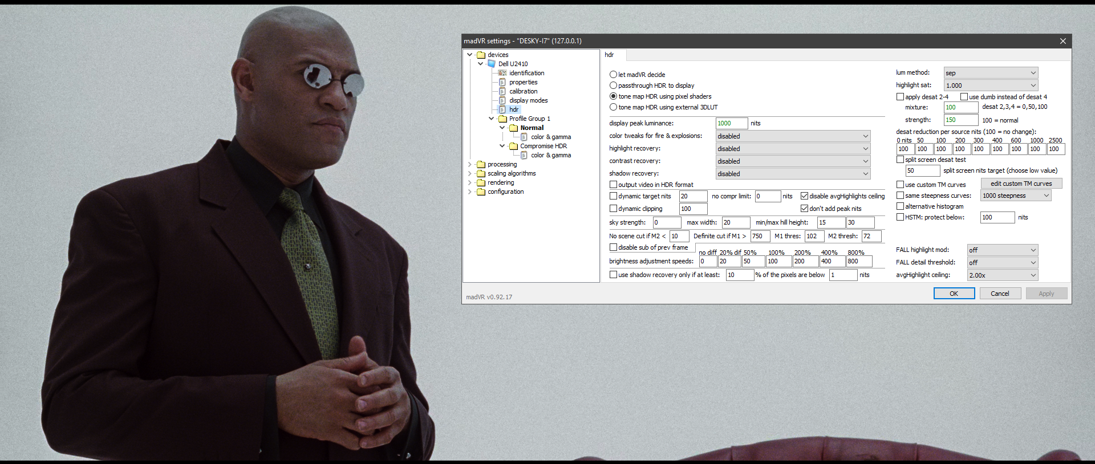Enable 'disable sub of prev frame'
Screen dimensions: 1095x464
point(614,247)
